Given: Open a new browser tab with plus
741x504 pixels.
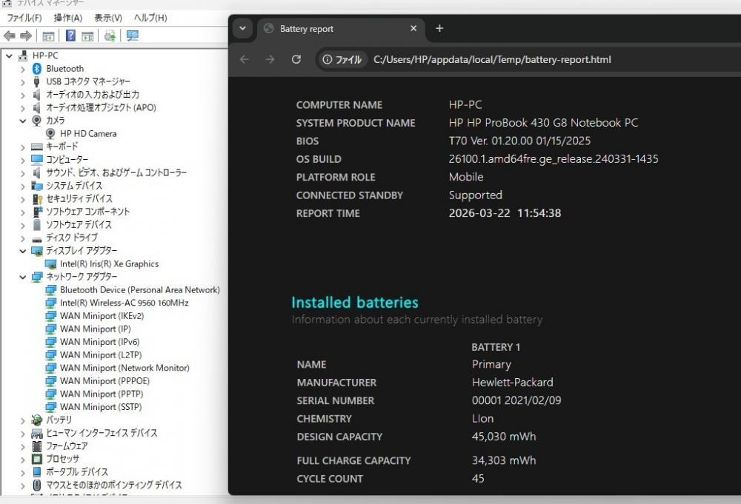Looking at the screenshot, I should [439, 29].
